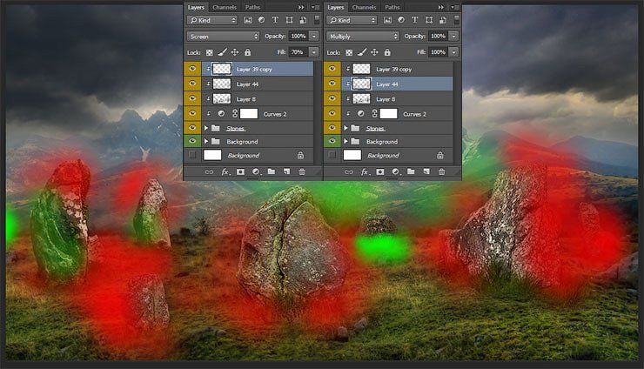Switch to Paths tab in left panel
The image size is (644, 369).
click(252, 7)
